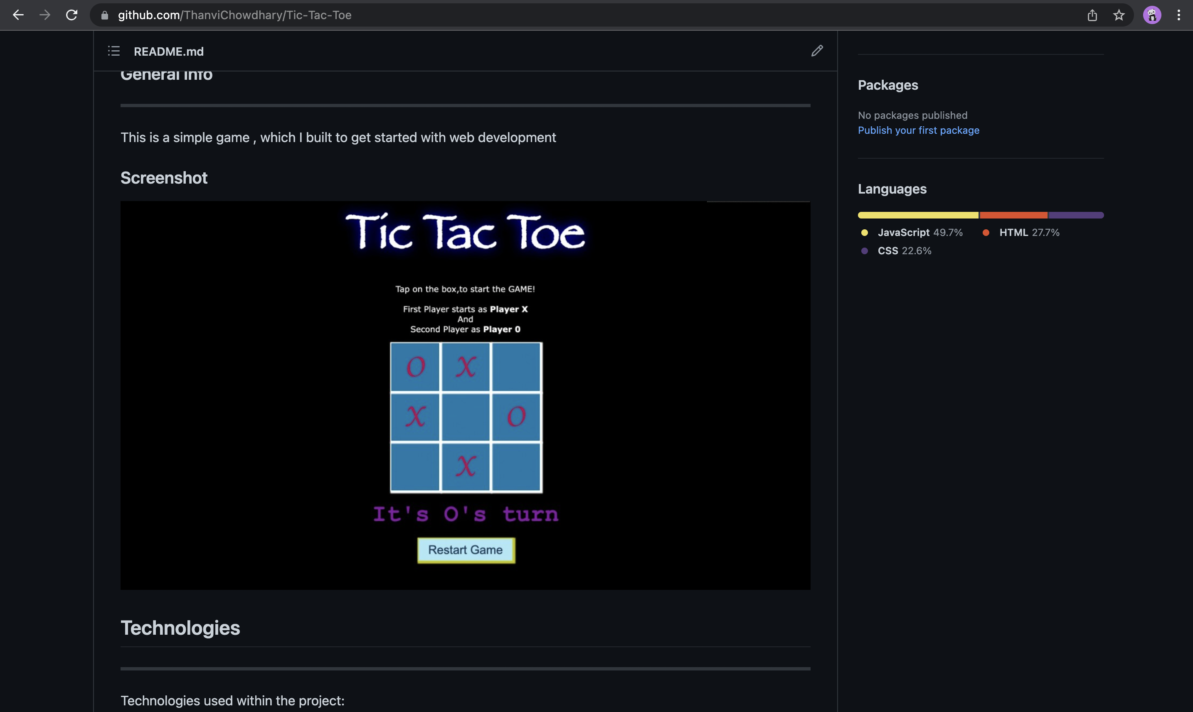The image size is (1193, 712).
Task: Click the HTML language link
Action: click(1013, 233)
